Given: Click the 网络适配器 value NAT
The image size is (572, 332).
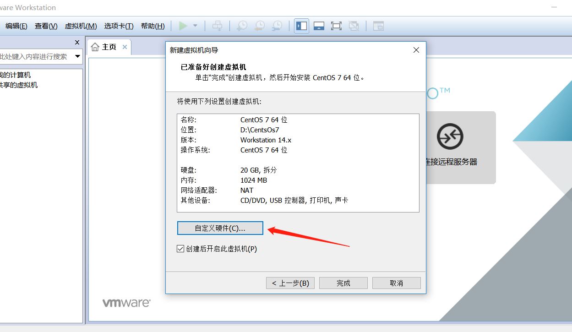Looking at the screenshot, I should click(x=247, y=190).
